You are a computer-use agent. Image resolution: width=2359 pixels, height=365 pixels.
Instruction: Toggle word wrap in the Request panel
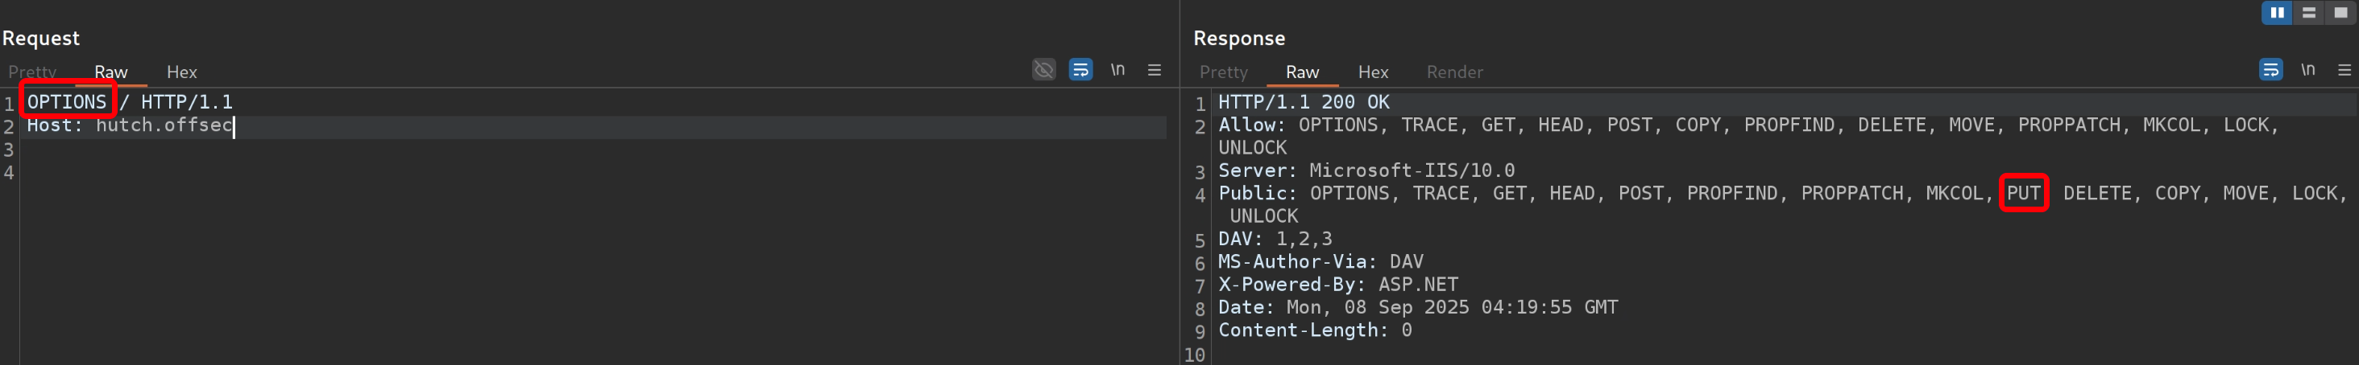tap(1080, 69)
